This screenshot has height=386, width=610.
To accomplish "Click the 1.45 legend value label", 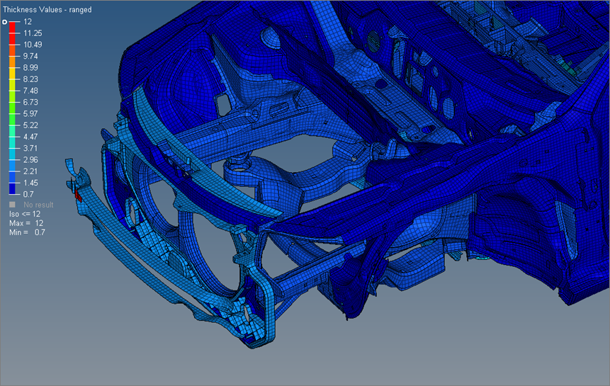I will pyautogui.click(x=31, y=182).
